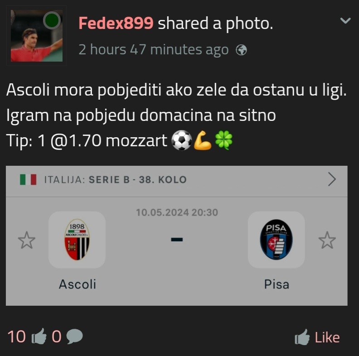Open the shared match photo
Screen dimensions: 359x356
tap(176, 236)
